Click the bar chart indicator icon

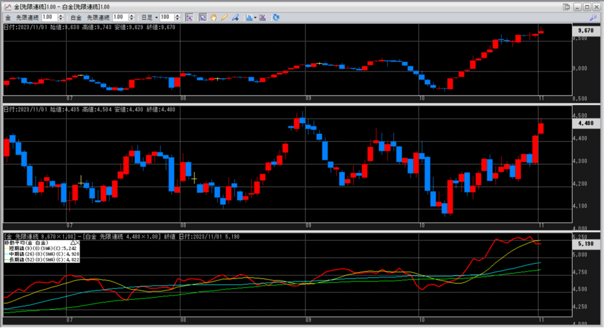pos(249,18)
